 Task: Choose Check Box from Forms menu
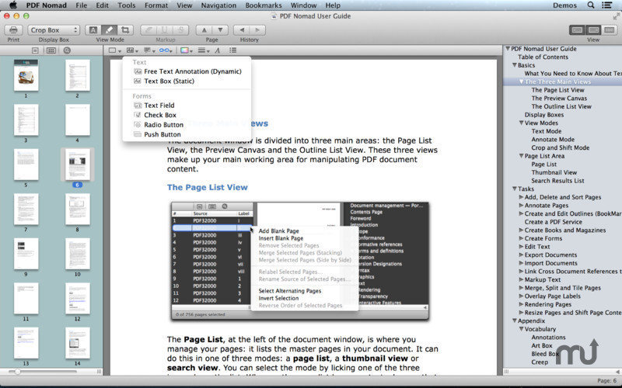[159, 115]
